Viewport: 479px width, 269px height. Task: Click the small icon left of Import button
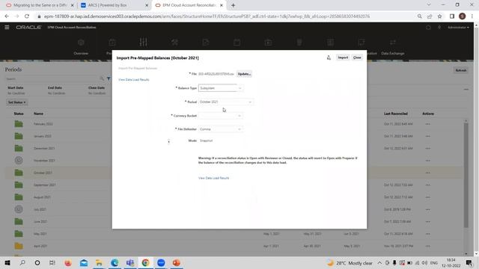pos(329,58)
